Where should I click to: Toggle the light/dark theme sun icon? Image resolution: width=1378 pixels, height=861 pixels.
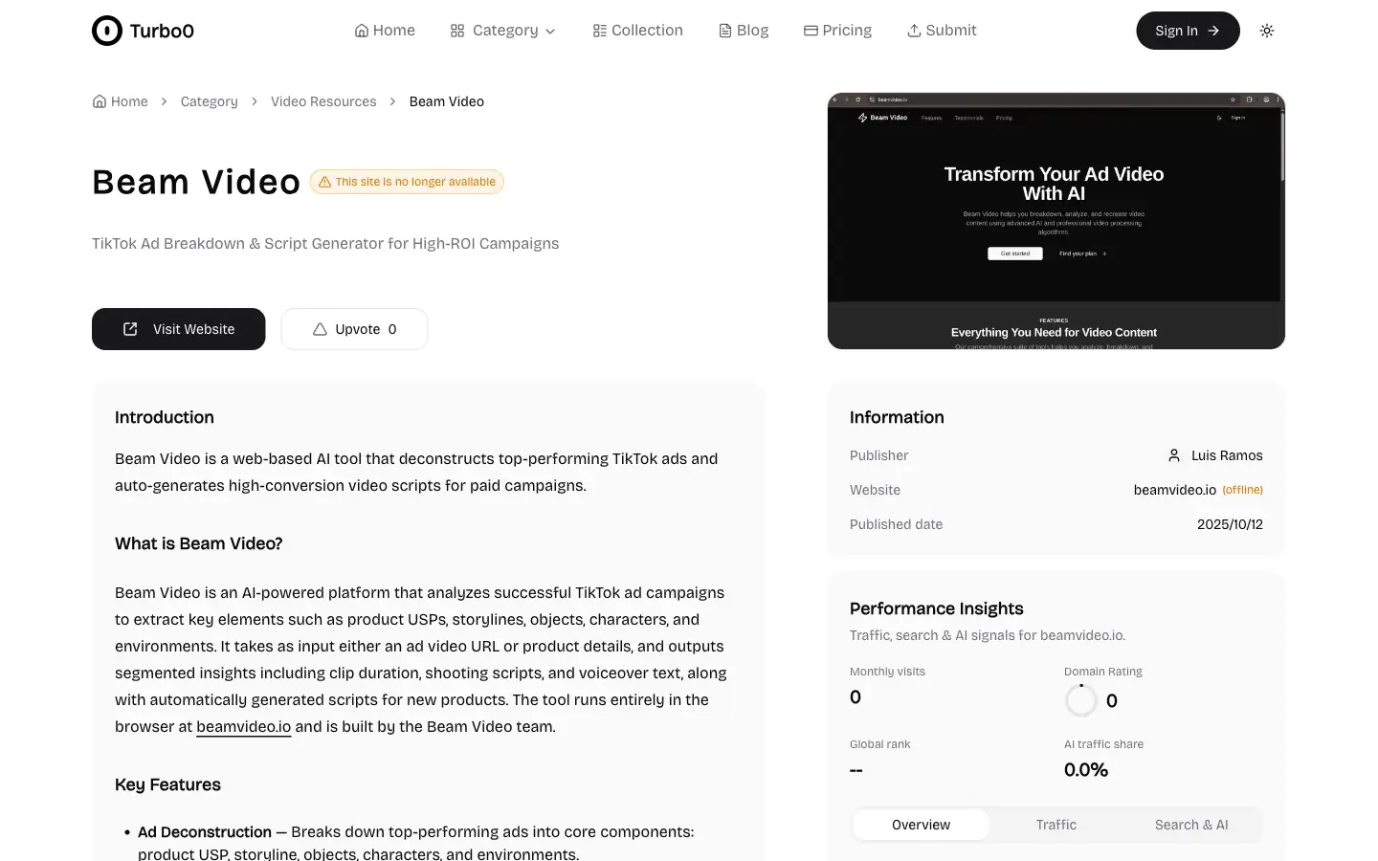pos(1267,31)
